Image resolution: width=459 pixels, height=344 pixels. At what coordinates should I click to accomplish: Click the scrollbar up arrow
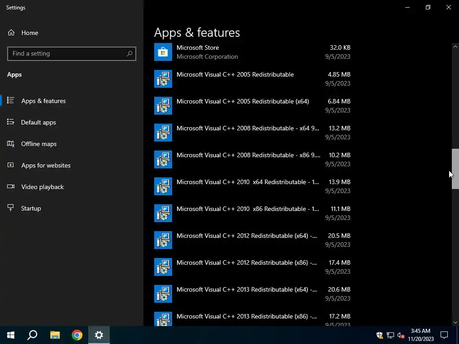click(455, 47)
